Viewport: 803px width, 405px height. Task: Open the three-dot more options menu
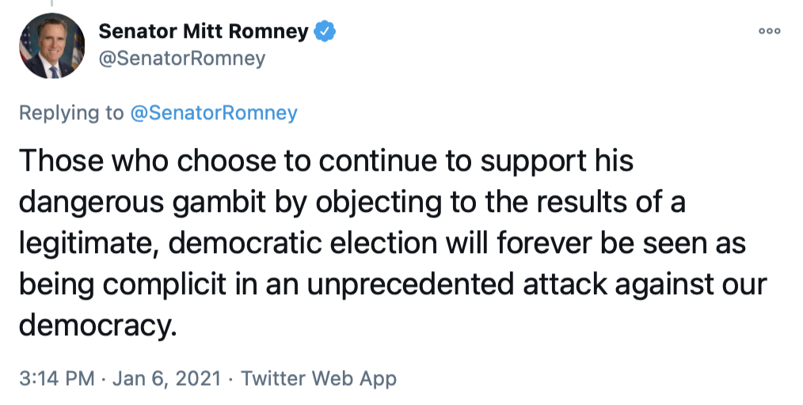click(769, 31)
